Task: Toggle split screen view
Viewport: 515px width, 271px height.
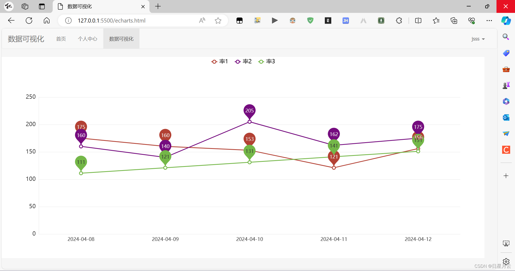Action: (418, 21)
